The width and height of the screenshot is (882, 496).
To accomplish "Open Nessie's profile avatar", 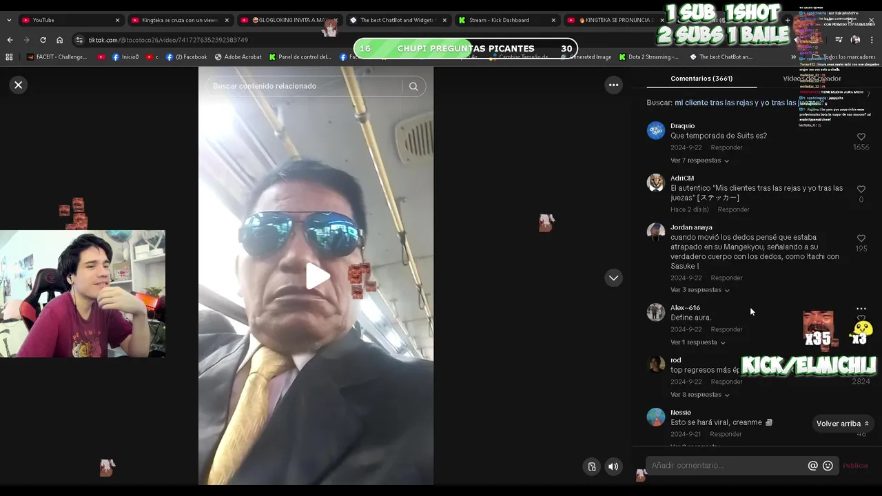I will [x=655, y=417].
